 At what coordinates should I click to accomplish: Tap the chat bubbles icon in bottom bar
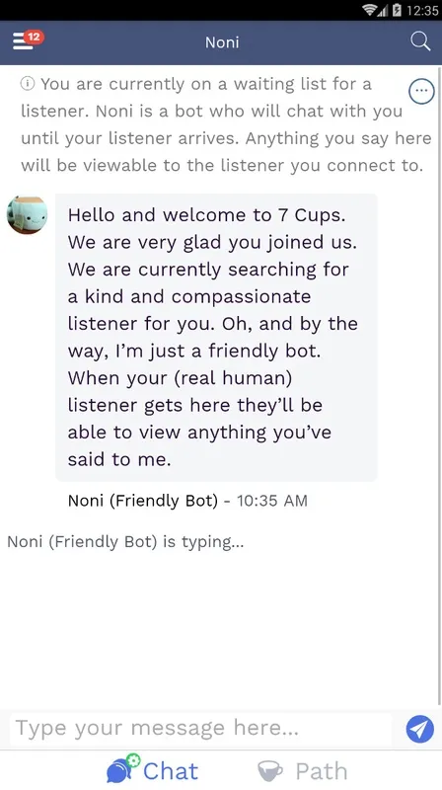coord(123,768)
